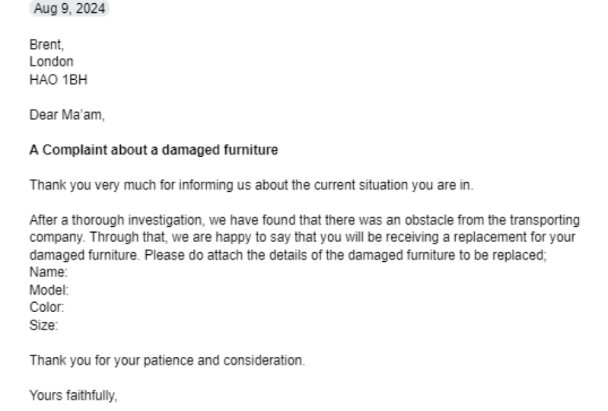Place cursor after the 'Size:' field label

point(60,325)
